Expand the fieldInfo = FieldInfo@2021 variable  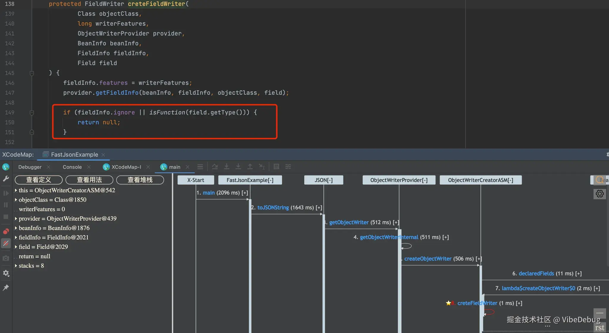[x=16, y=237]
